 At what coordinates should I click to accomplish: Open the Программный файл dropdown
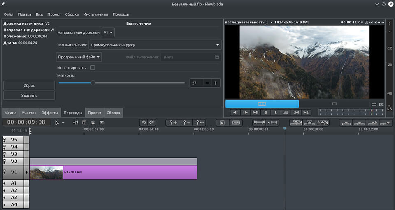tap(79, 57)
